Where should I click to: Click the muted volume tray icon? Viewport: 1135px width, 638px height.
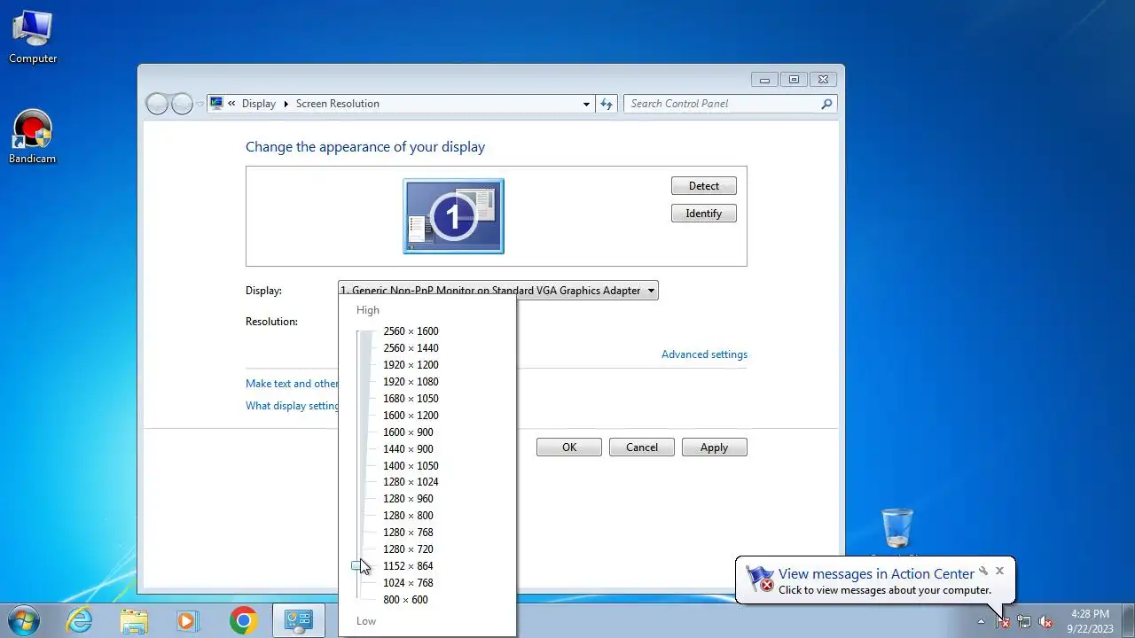1045,621
